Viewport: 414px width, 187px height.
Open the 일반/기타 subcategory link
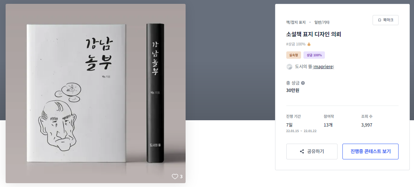pyautogui.click(x=322, y=22)
